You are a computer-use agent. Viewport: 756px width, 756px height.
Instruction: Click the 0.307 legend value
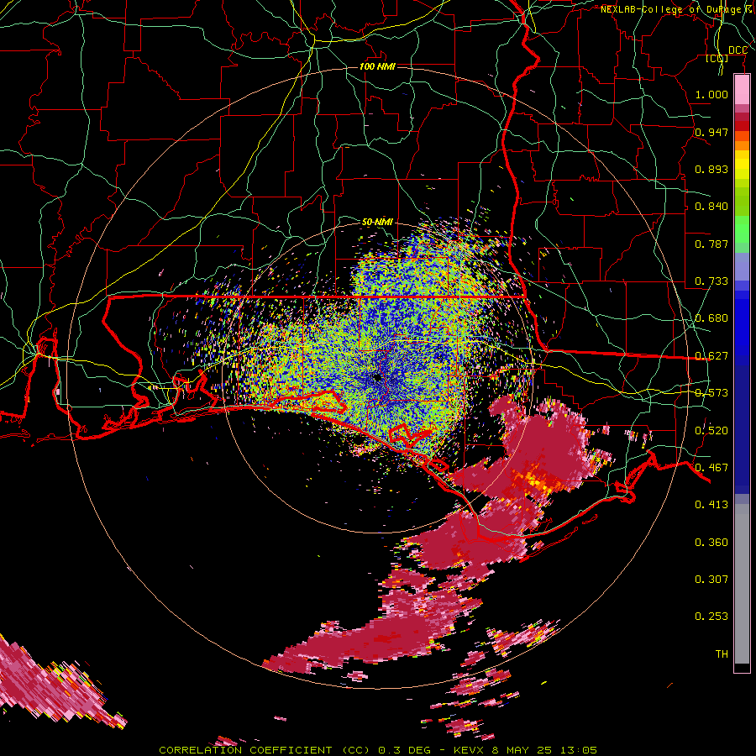click(x=711, y=580)
